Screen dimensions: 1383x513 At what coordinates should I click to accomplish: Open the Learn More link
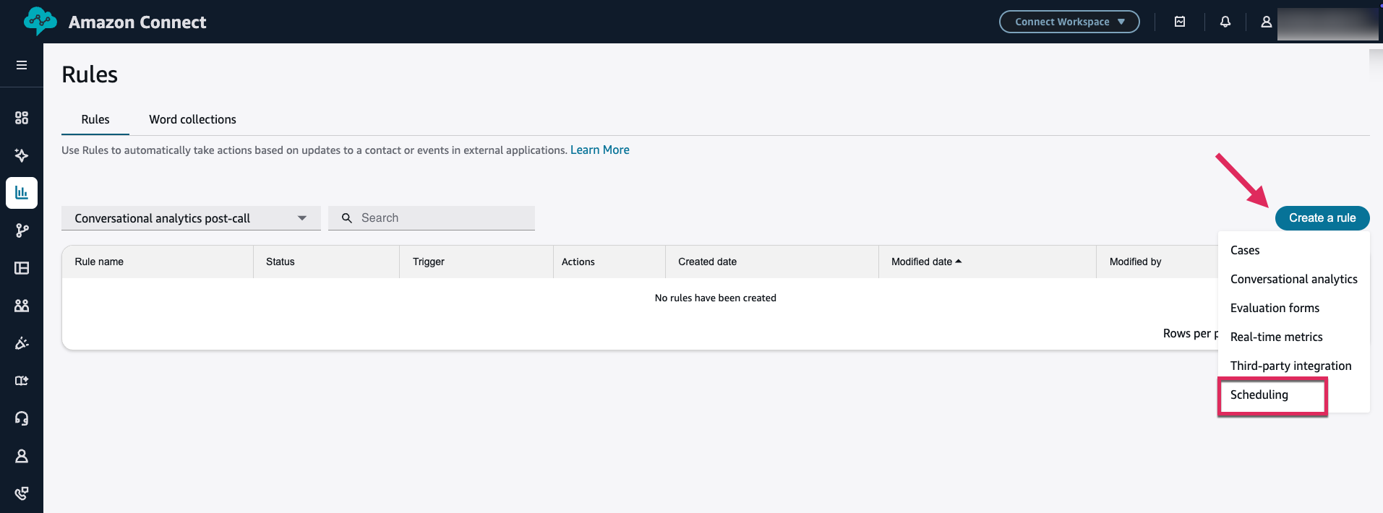pos(600,150)
